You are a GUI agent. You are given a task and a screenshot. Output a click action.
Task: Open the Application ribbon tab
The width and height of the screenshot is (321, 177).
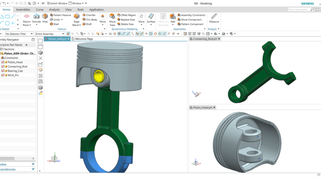pos(96,10)
